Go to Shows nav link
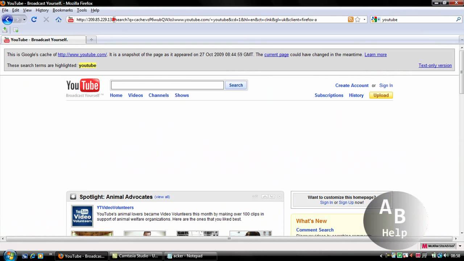Viewport: 464px width, 261px height. (182, 95)
